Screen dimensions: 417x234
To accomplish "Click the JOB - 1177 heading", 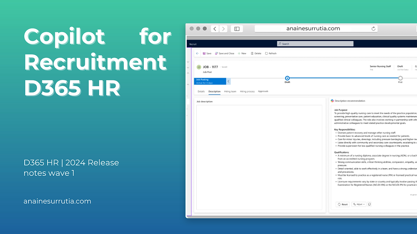I will pyautogui.click(x=210, y=67).
